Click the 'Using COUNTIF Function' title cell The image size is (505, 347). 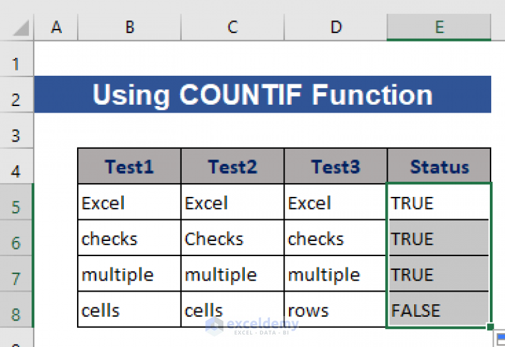click(x=263, y=94)
